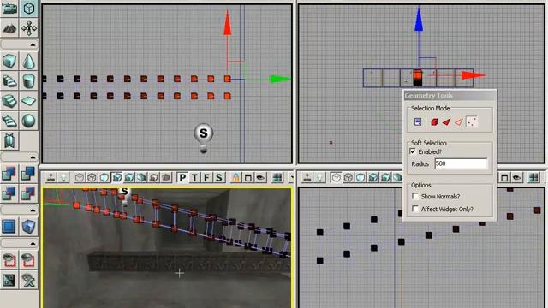Show all hidden actors
Screen dimensions: 548x308
tap(28, 280)
